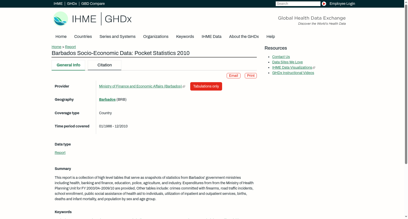Open GHDx Instructional Videos link

click(293, 73)
